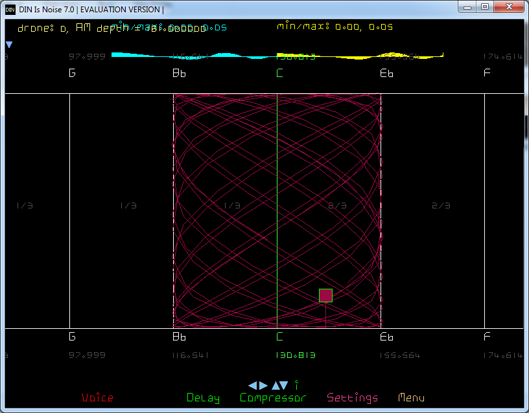Click the right arrow scroll icon
Screen dimensions: 529x413
[263, 385]
